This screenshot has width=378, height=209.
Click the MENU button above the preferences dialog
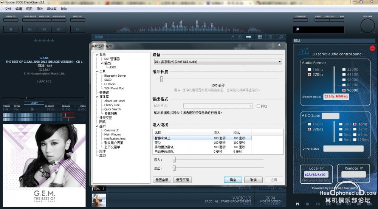pyautogui.click(x=99, y=37)
